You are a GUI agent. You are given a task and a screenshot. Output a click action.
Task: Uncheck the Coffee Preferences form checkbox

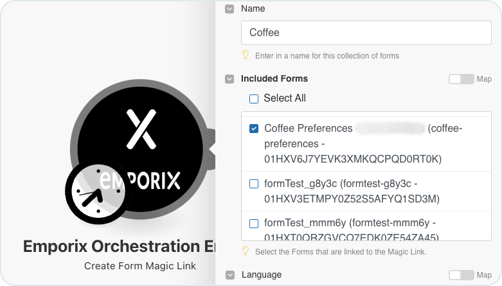[254, 129]
